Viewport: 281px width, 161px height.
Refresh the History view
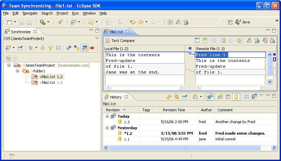[x=169, y=97]
